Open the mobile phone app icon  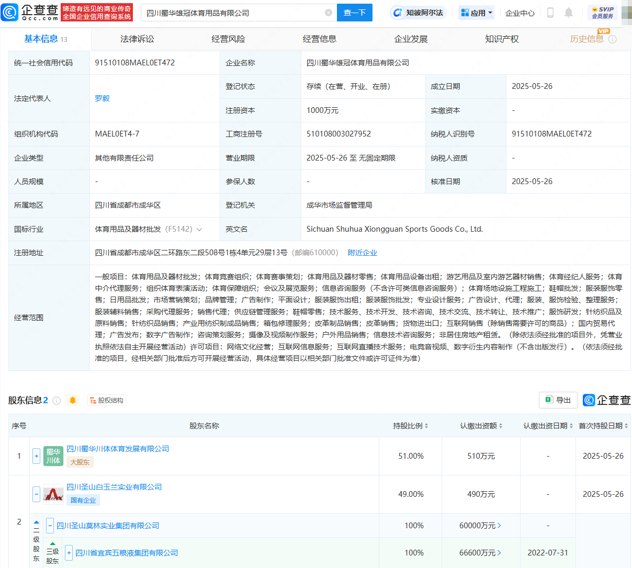[550, 13]
